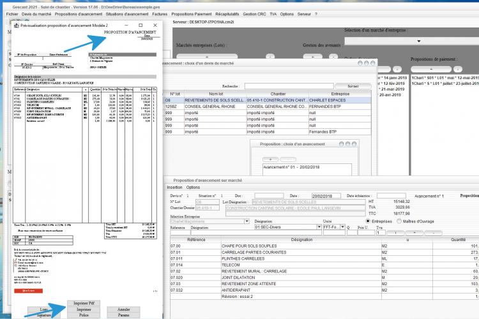Open the Factures menu
This screenshot has height=319, width=479.
[160, 14]
